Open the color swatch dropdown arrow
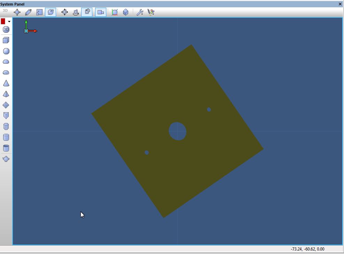344x254 pixels. point(9,22)
